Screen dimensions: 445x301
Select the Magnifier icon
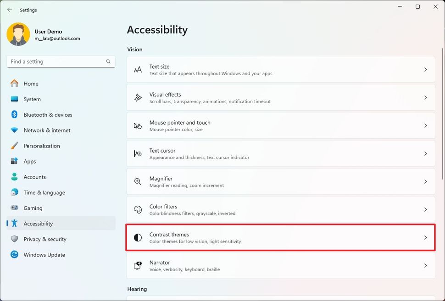138,181
